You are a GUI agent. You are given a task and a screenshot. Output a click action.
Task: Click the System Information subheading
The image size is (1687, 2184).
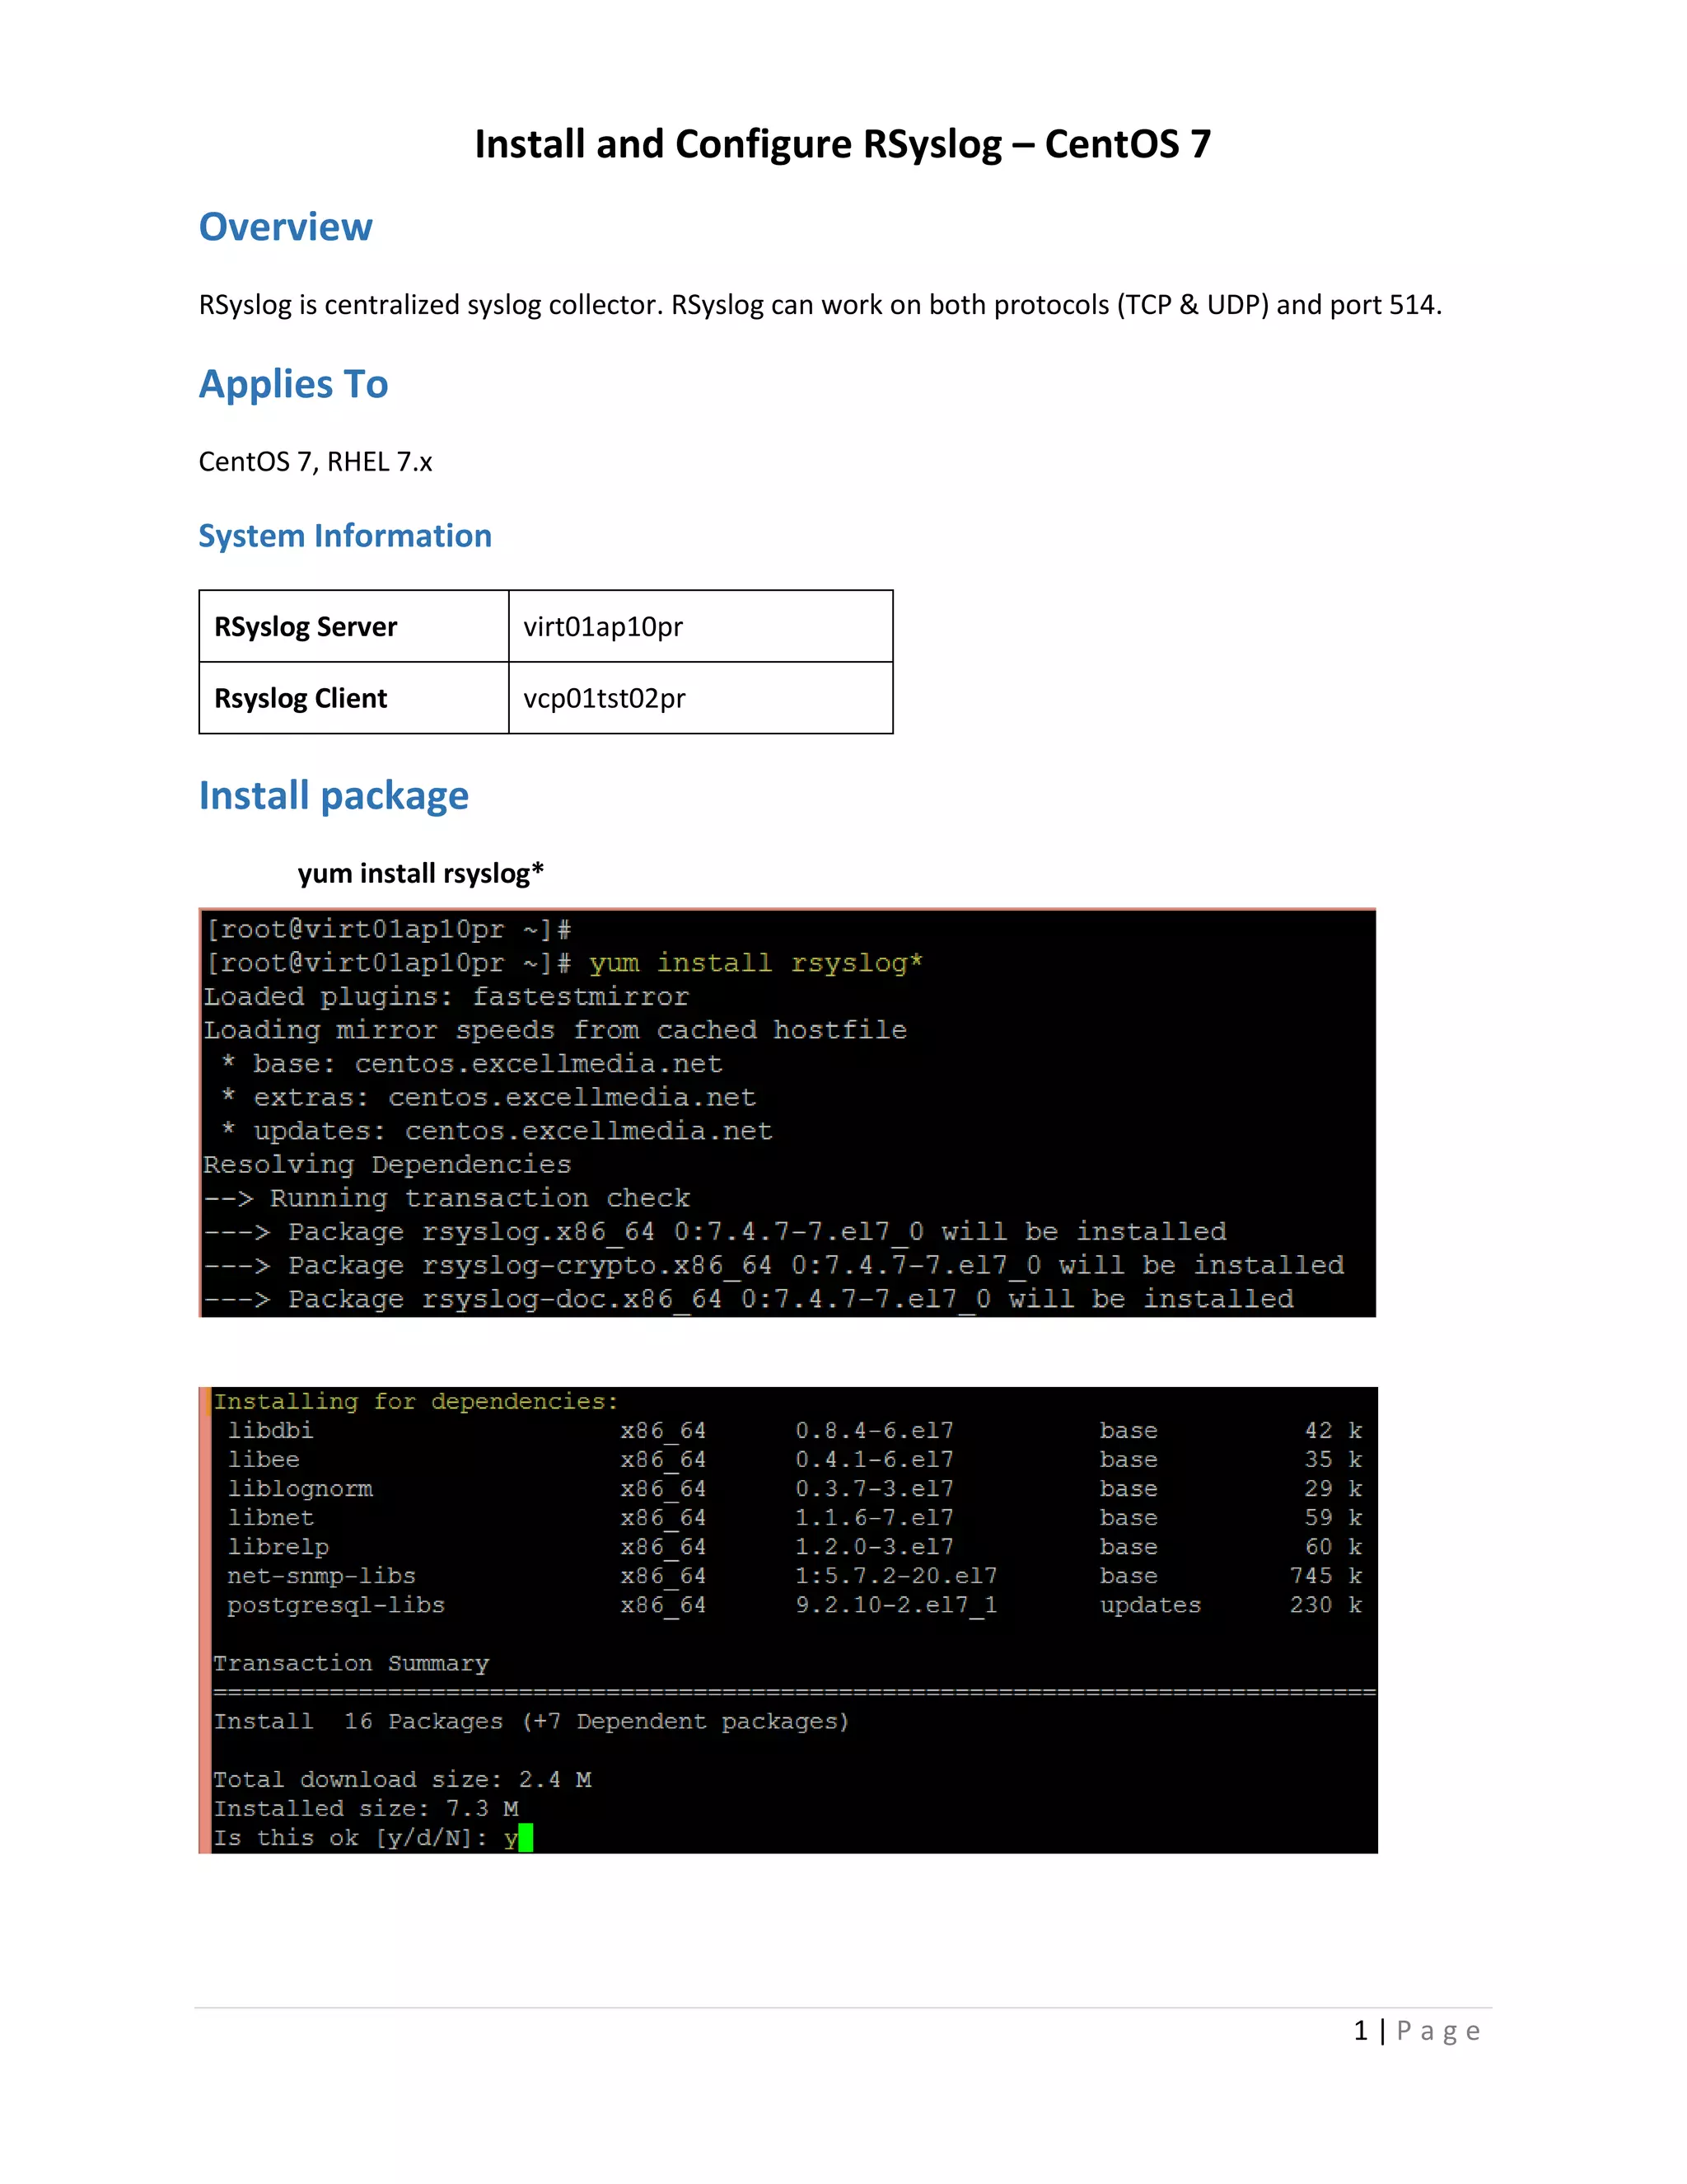[x=345, y=536]
